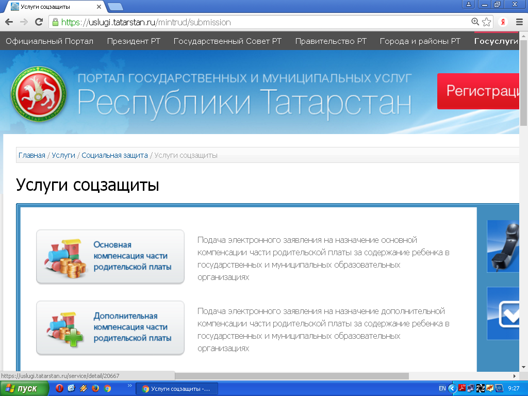Expand hidden system tray icons
The width and height of the screenshot is (528, 396).
tap(452, 389)
